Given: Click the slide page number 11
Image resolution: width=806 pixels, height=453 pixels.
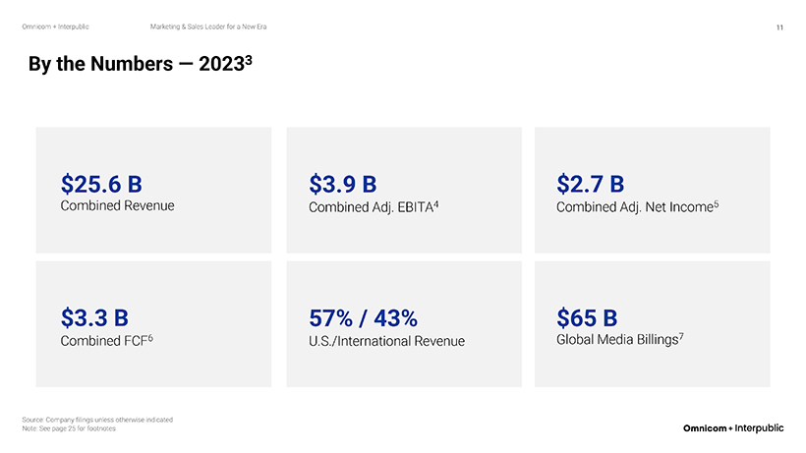Looking at the screenshot, I should click(779, 27).
